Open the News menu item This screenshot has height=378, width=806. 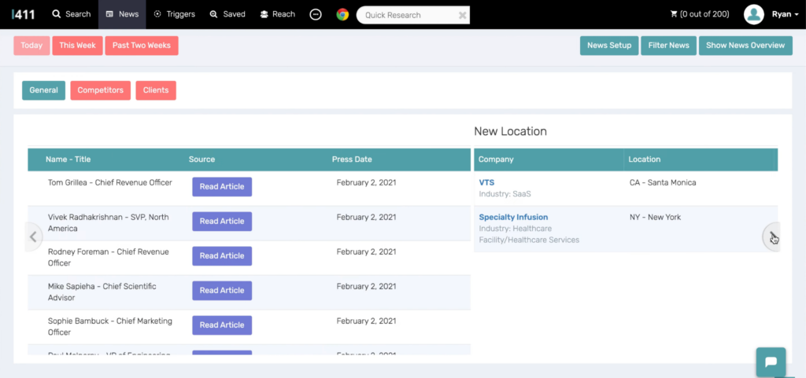point(122,14)
